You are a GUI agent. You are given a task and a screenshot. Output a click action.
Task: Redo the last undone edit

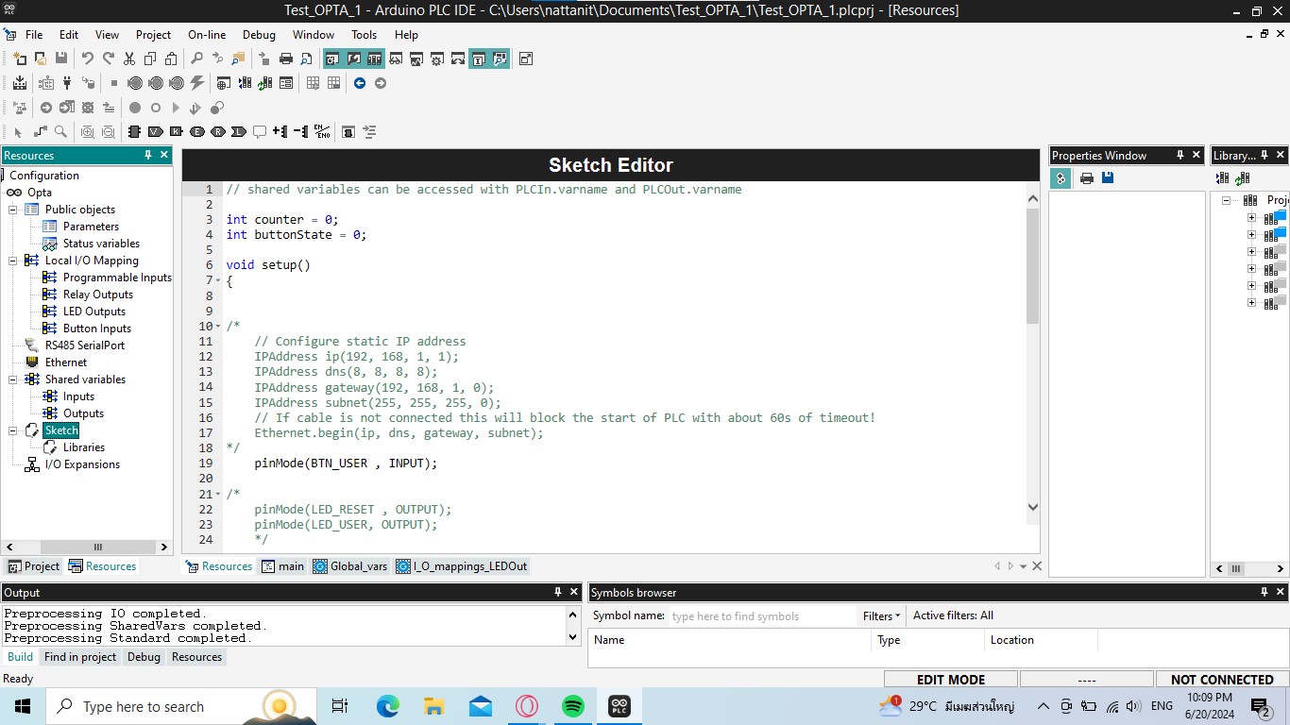point(109,59)
